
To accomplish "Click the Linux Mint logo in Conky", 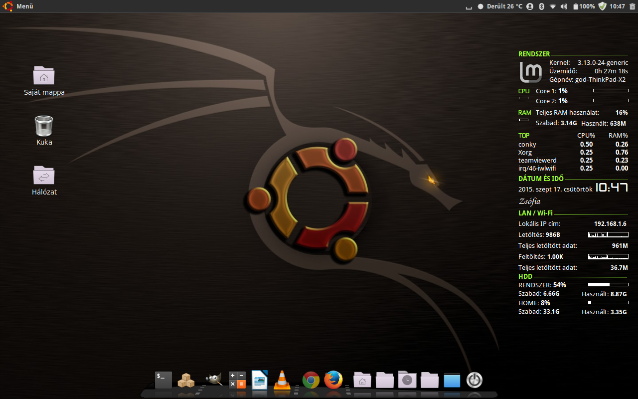I will (530, 72).
